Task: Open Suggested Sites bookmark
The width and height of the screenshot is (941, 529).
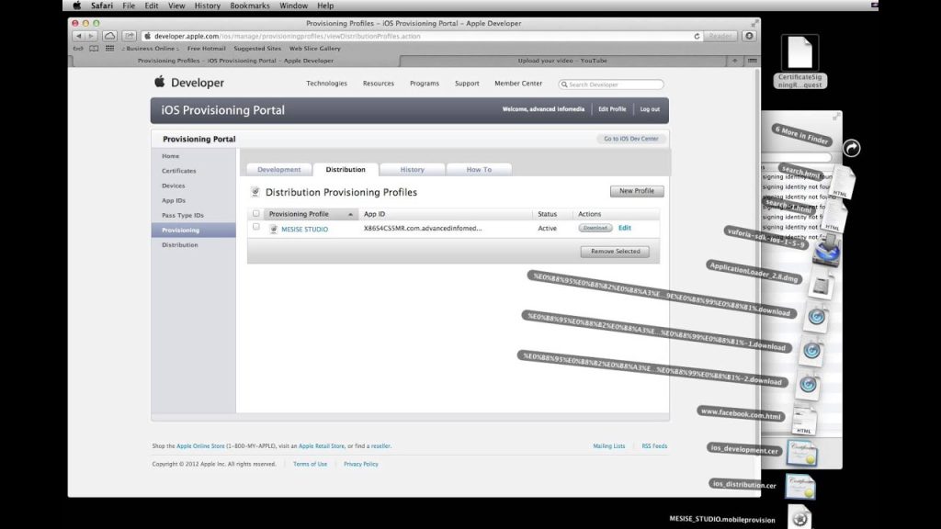Action: [x=257, y=49]
